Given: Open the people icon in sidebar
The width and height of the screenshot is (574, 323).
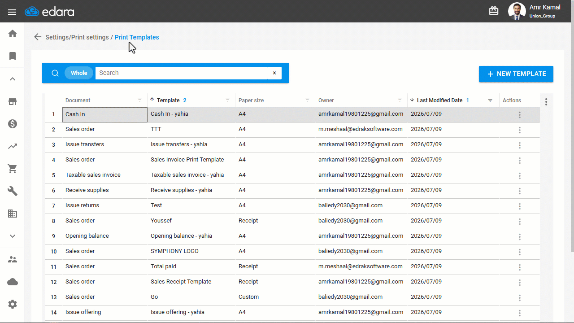Looking at the screenshot, I should pos(13,259).
